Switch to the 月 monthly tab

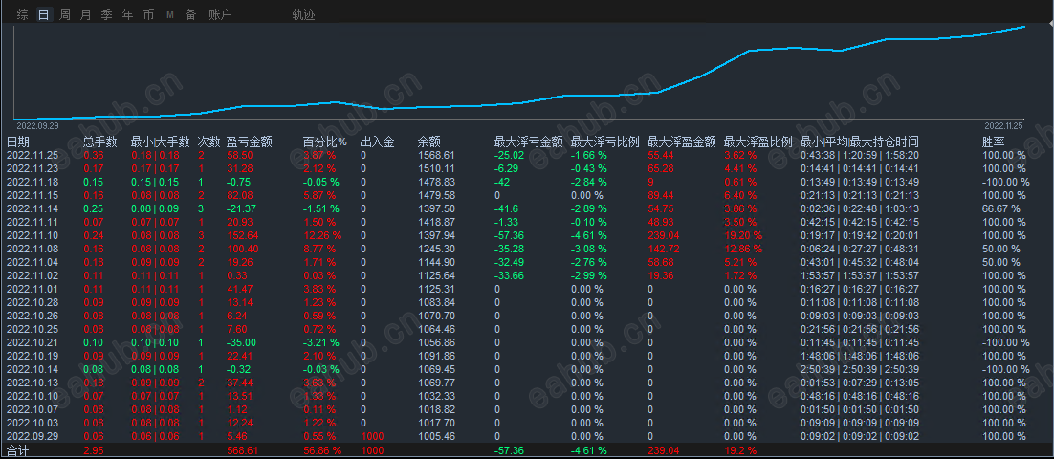point(85,14)
